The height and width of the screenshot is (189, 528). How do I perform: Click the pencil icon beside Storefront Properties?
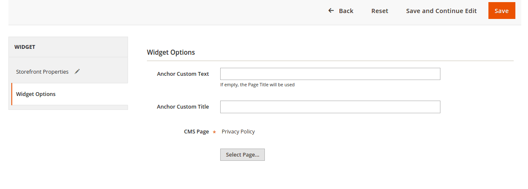click(x=77, y=72)
